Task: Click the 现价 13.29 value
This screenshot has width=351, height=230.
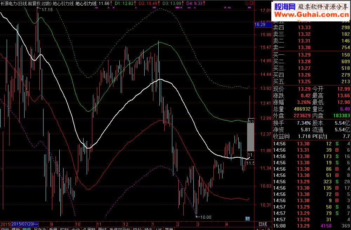Action: [x=304, y=89]
